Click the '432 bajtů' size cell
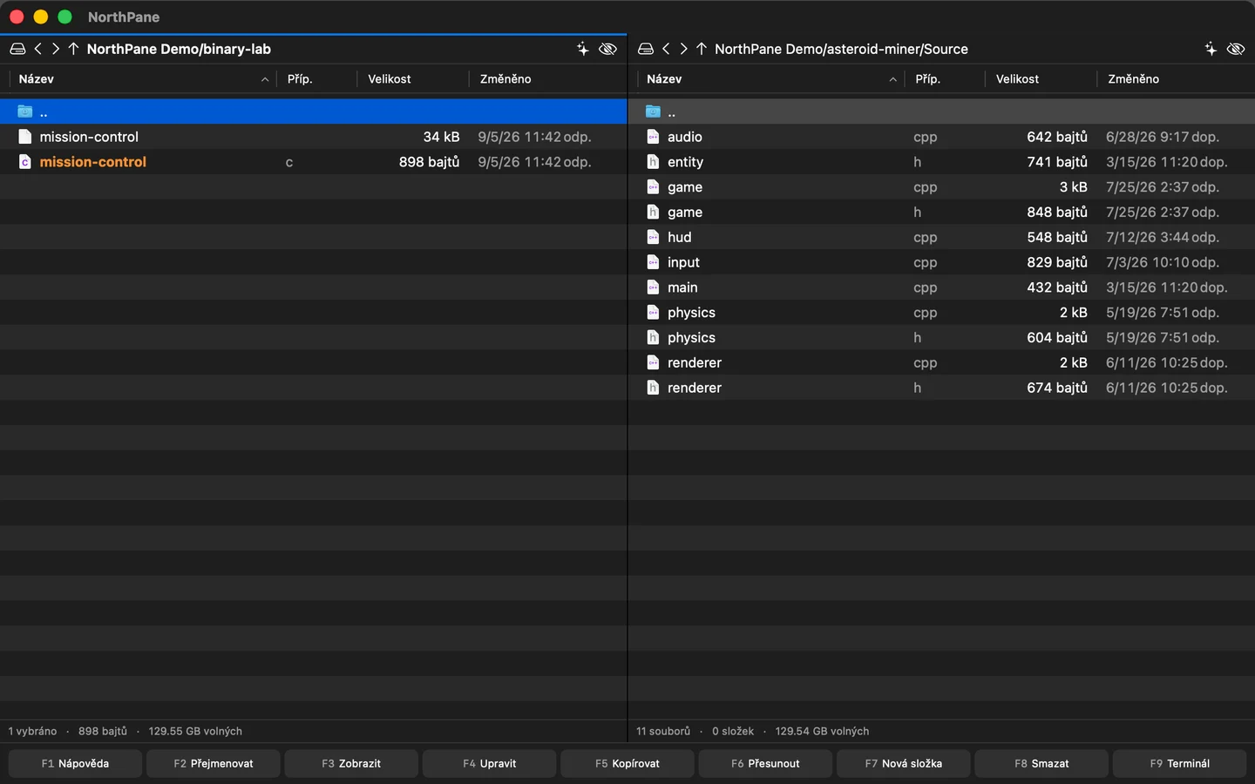This screenshot has height=784, width=1255. tap(1057, 287)
